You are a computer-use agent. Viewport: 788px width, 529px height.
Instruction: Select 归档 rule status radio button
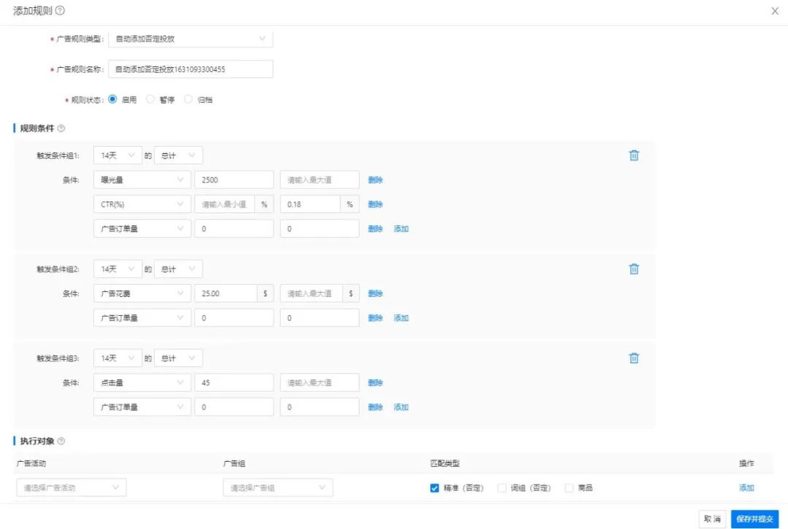[188, 100]
